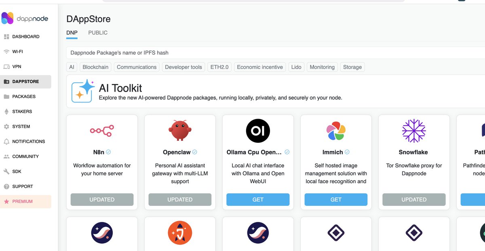Toggle the ETH2.0 category filter

pos(219,67)
